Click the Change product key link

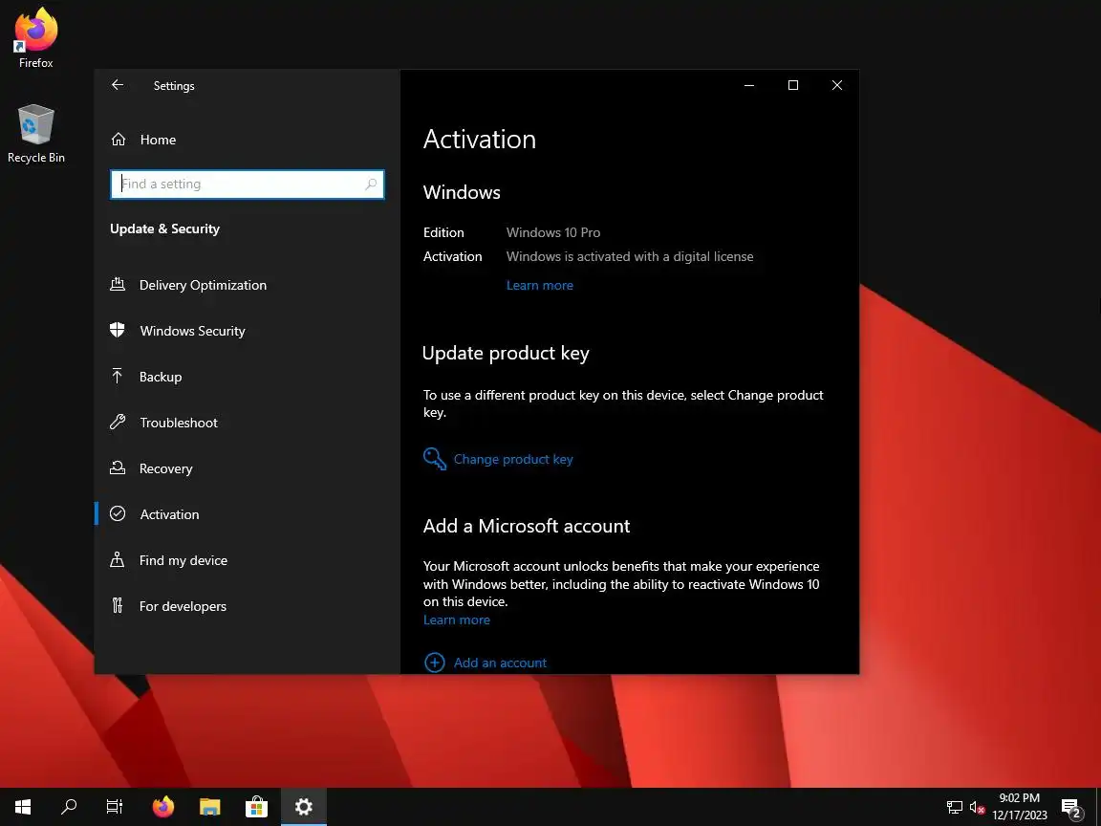[513, 459]
